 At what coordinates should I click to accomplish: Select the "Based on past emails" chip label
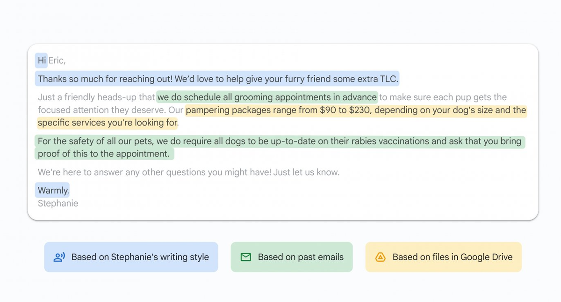301,257
